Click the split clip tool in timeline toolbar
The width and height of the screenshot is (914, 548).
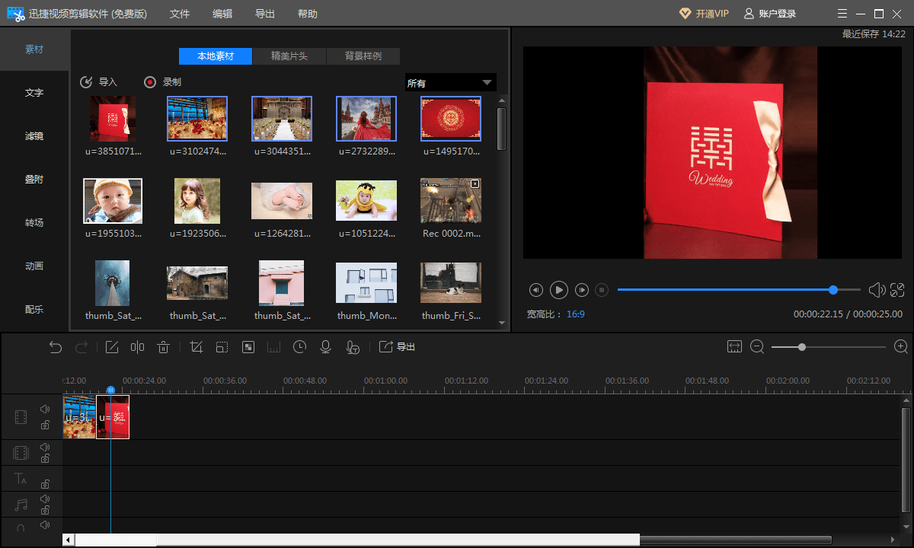[137, 347]
